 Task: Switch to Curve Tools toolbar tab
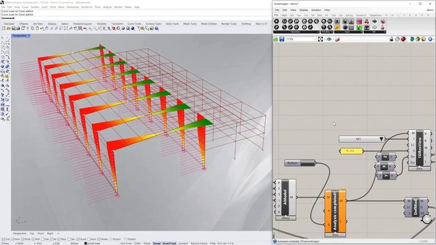(134, 24)
